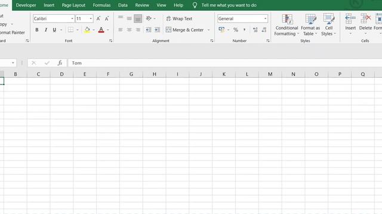Viewport: 382px width, 214px height.
Task: Apply Comma Style
Action: pyautogui.click(x=244, y=30)
